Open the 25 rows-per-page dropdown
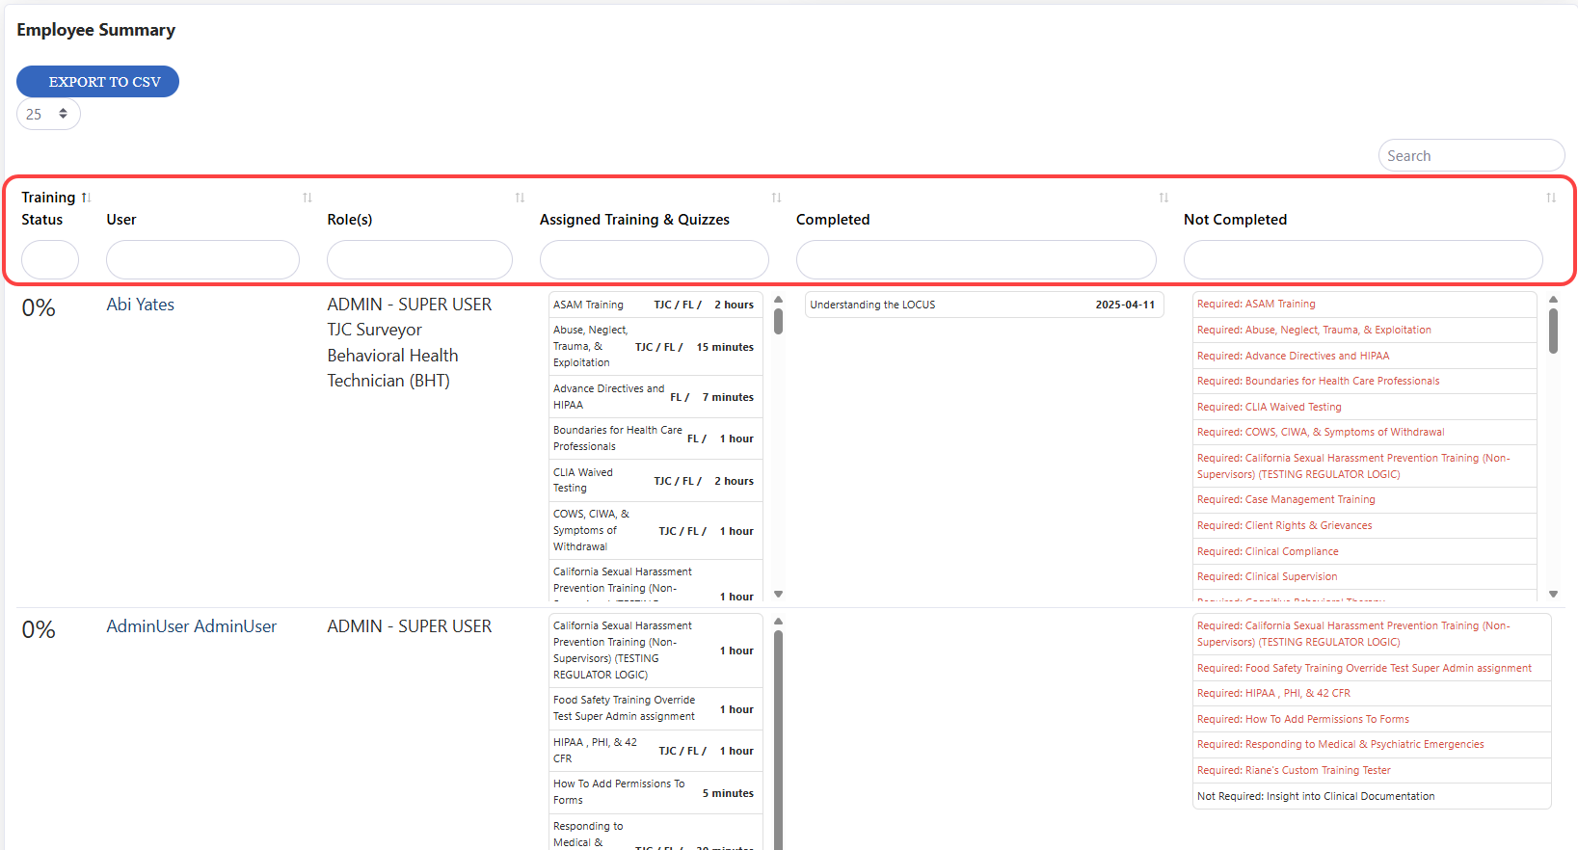The height and width of the screenshot is (850, 1578). 48,114
